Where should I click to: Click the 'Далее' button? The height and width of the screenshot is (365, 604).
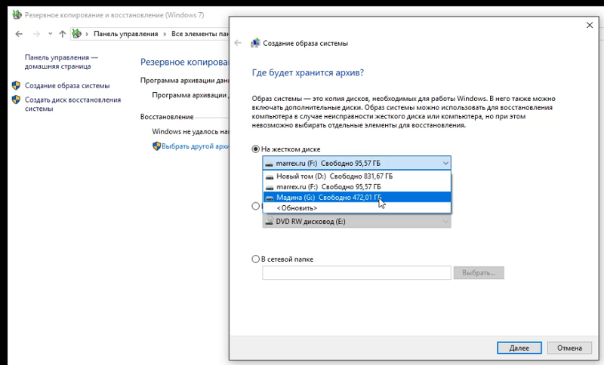519,348
